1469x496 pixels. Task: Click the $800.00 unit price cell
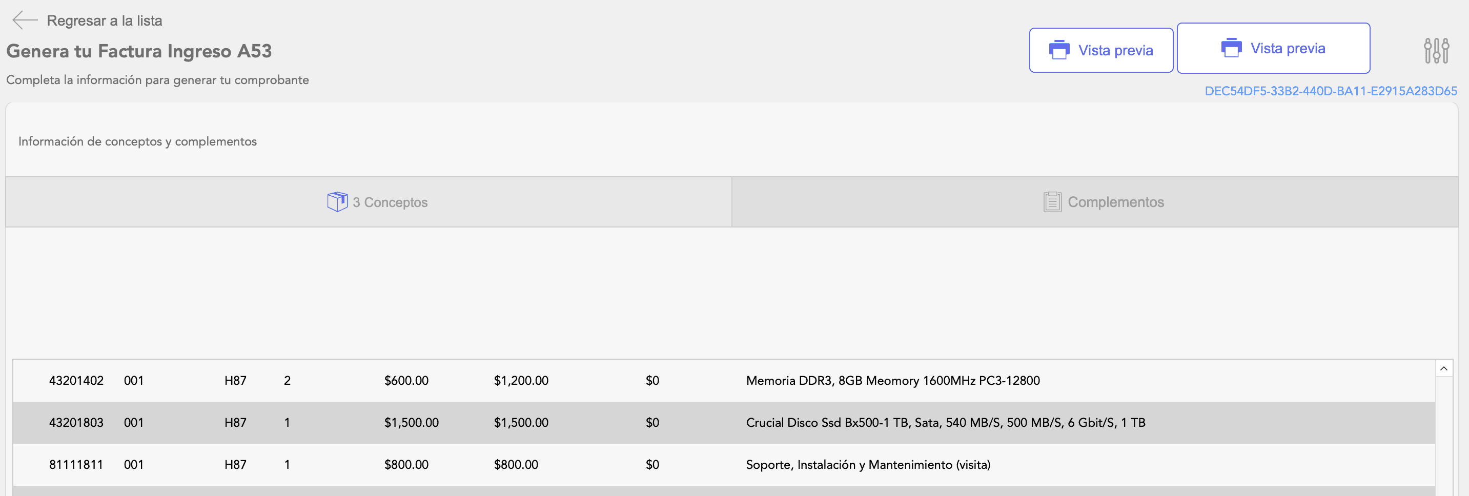coord(406,465)
